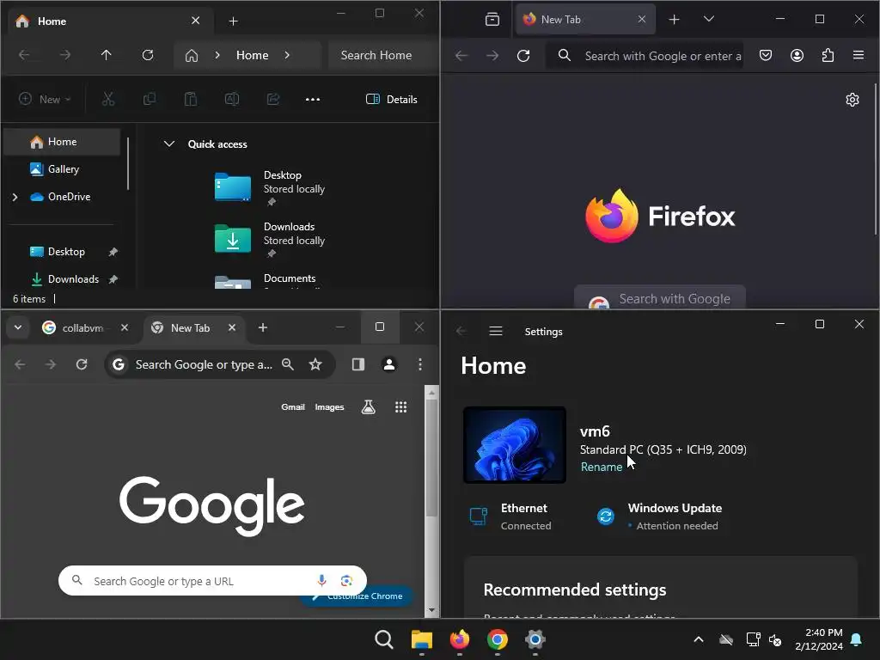The width and height of the screenshot is (880, 660).
Task: Open the Chrome profile icon
Action: coord(389,364)
